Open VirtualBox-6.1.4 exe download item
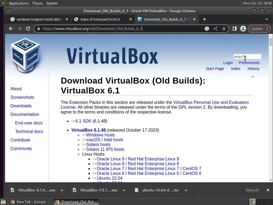Image resolution: width=273 pixels, height=205 pixels. [33, 190]
